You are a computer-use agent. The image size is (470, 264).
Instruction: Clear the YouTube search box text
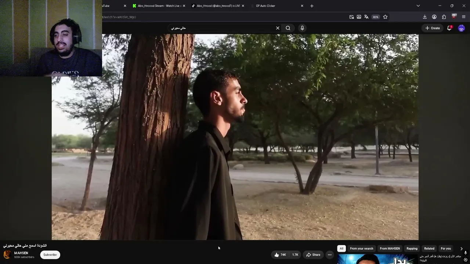pos(278,28)
